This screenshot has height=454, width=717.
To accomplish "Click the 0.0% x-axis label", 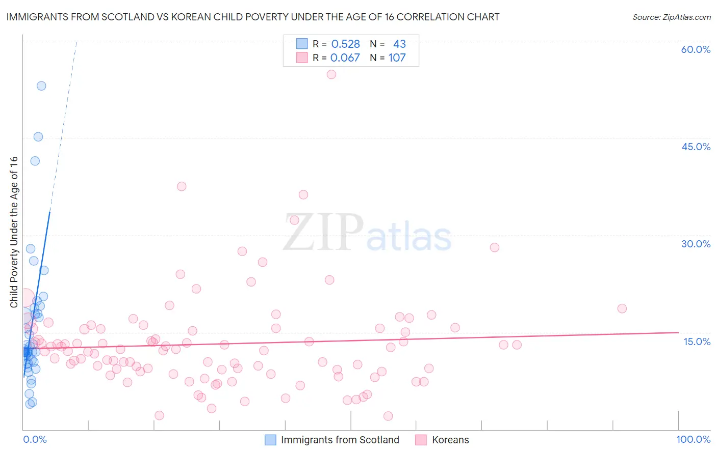I will coord(35,439).
